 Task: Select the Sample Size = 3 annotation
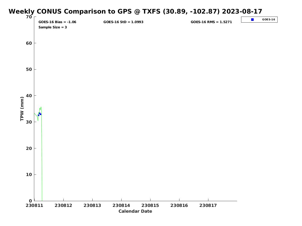point(53,27)
